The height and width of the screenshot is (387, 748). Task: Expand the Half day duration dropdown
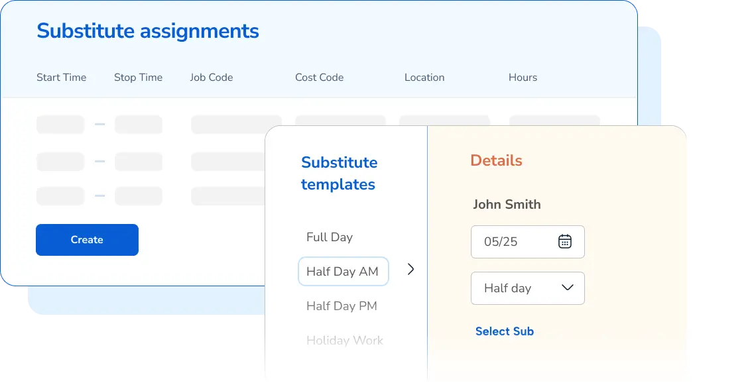528,288
